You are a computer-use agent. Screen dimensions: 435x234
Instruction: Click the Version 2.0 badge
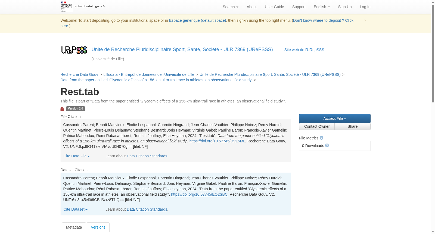point(75,109)
